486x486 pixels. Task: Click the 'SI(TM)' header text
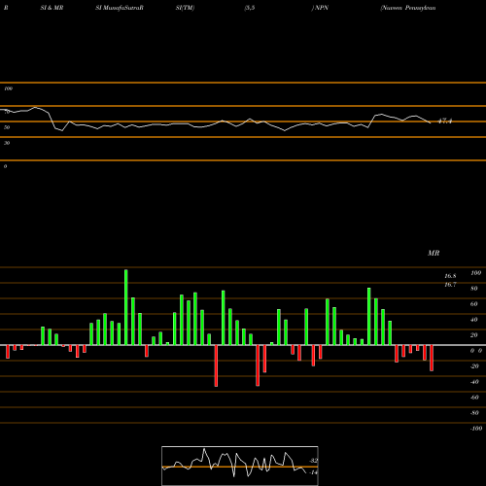click(x=185, y=8)
